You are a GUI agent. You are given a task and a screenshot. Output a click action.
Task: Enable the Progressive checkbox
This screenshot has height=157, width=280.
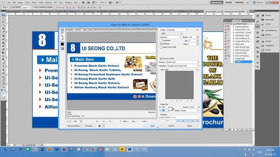click(161, 41)
